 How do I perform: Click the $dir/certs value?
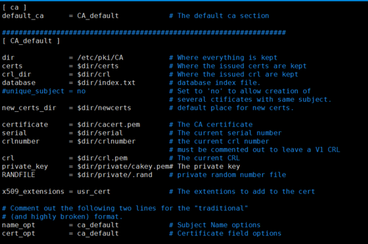point(98,66)
